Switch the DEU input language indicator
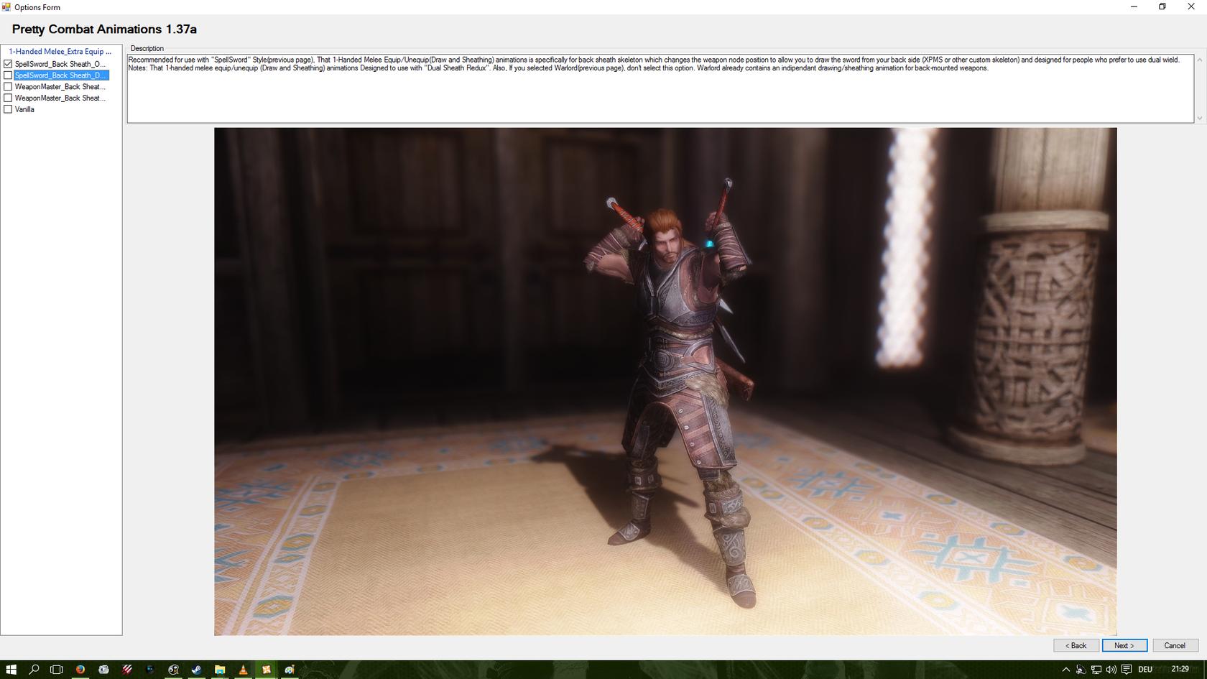 coord(1145,669)
